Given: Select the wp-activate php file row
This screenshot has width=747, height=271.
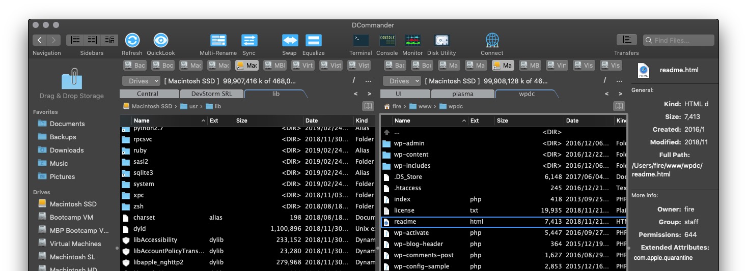Looking at the screenshot, I should [x=504, y=233].
